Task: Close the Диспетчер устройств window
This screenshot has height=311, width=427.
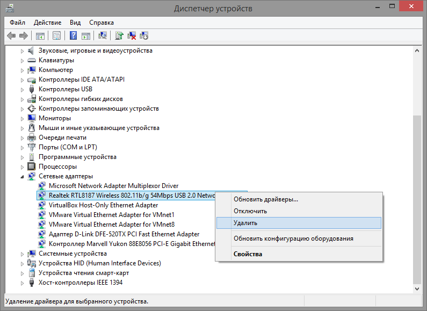Action: 411,6
